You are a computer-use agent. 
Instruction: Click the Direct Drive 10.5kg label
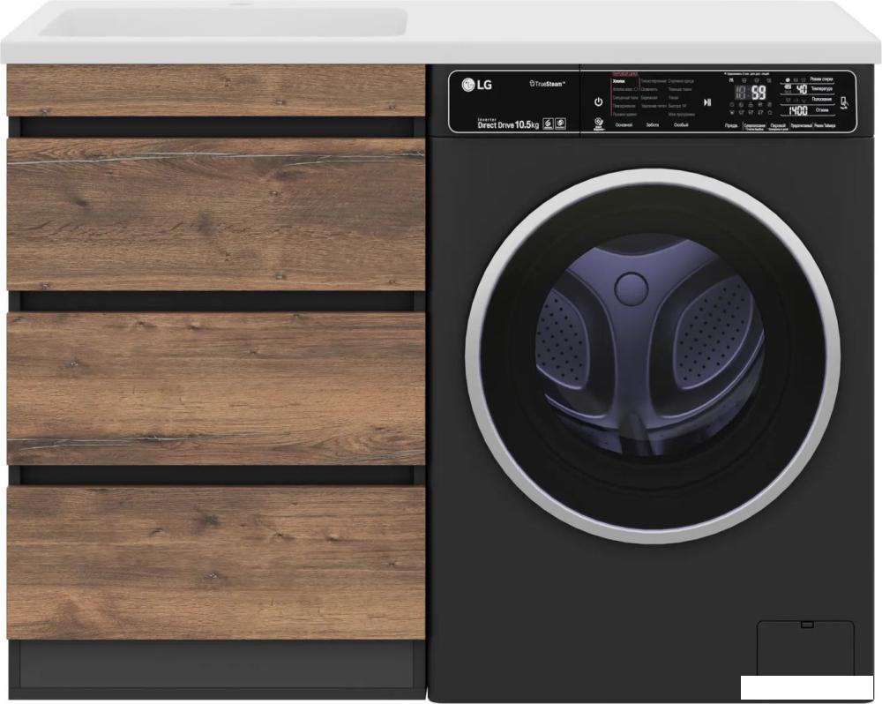tap(508, 124)
